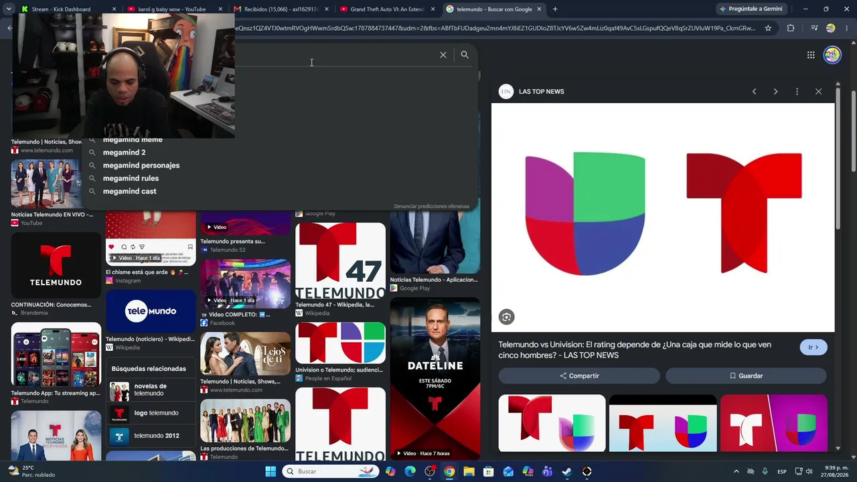Select the 'megamind 2' suggestion

[x=124, y=153]
